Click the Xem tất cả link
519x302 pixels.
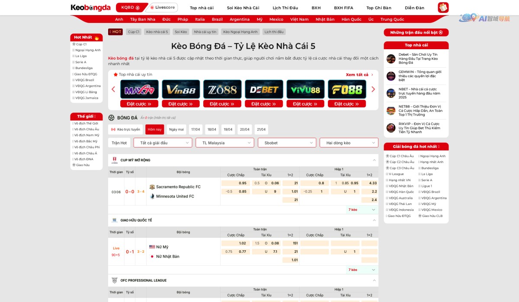(359, 75)
